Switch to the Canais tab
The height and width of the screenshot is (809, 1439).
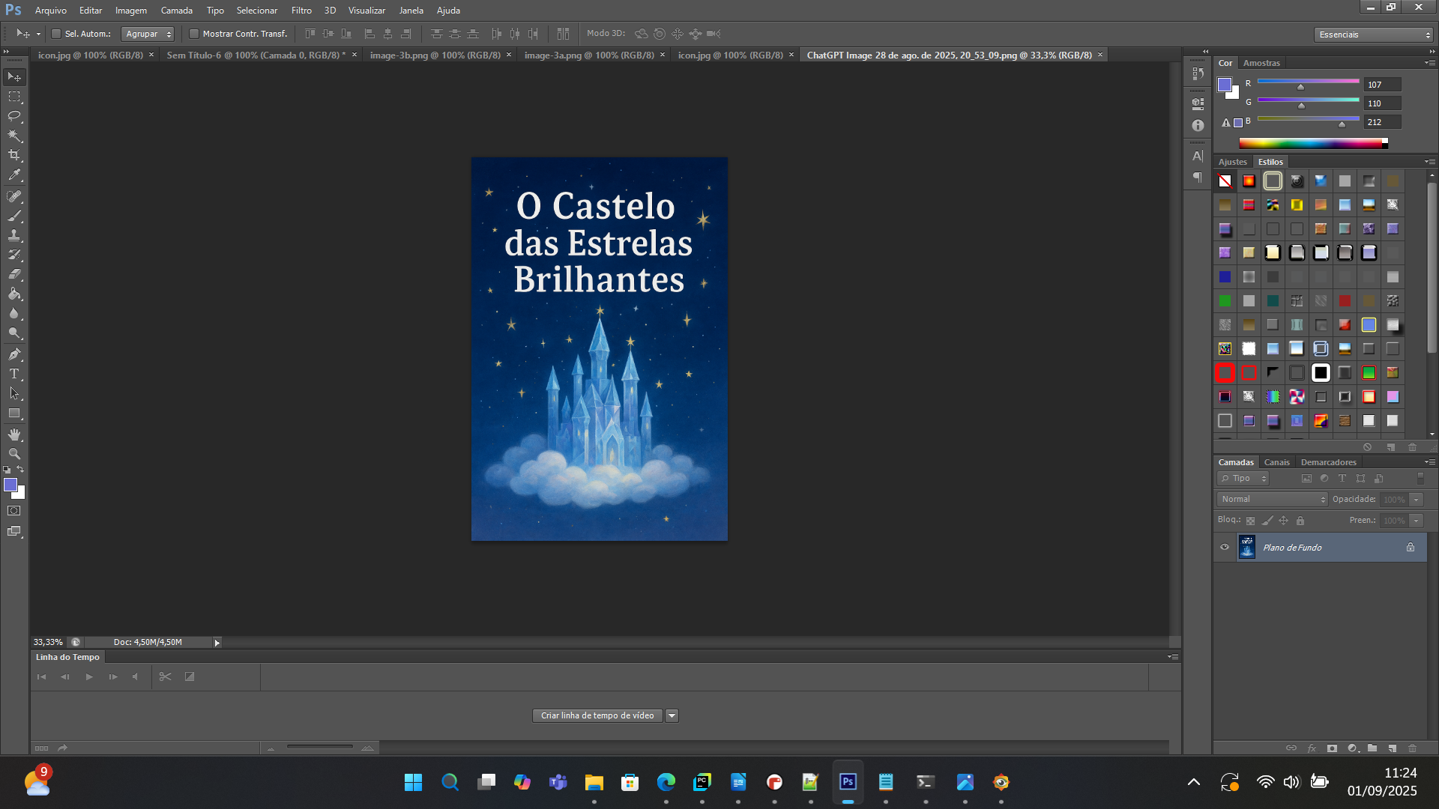(x=1276, y=462)
